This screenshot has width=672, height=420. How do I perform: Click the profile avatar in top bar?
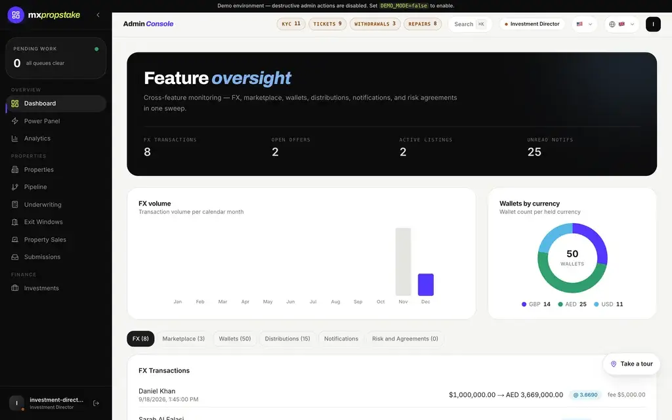tap(653, 24)
